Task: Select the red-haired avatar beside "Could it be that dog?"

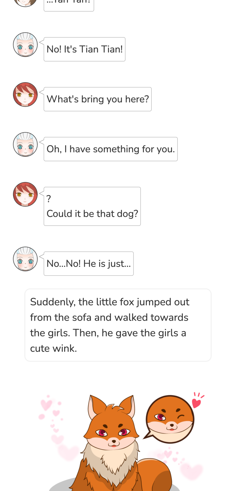Action: coord(25,194)
